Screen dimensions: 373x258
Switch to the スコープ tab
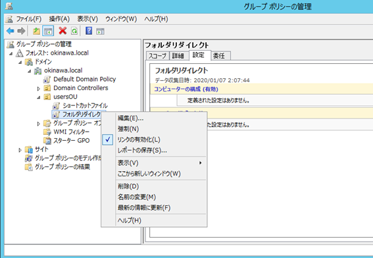click(x=157, y=56)
